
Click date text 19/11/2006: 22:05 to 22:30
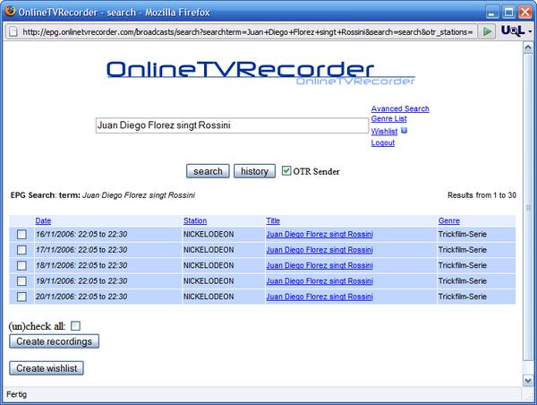(81, 281)
